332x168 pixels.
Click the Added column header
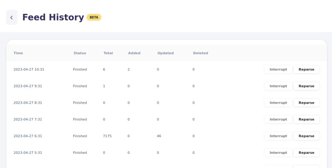[x=134, y=53]
